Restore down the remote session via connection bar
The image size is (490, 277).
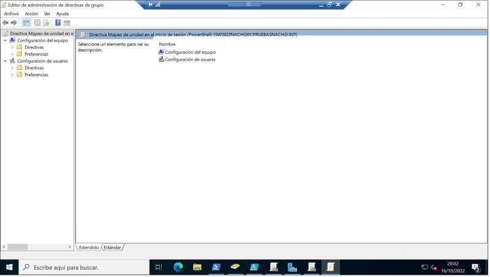click(330, 5)
